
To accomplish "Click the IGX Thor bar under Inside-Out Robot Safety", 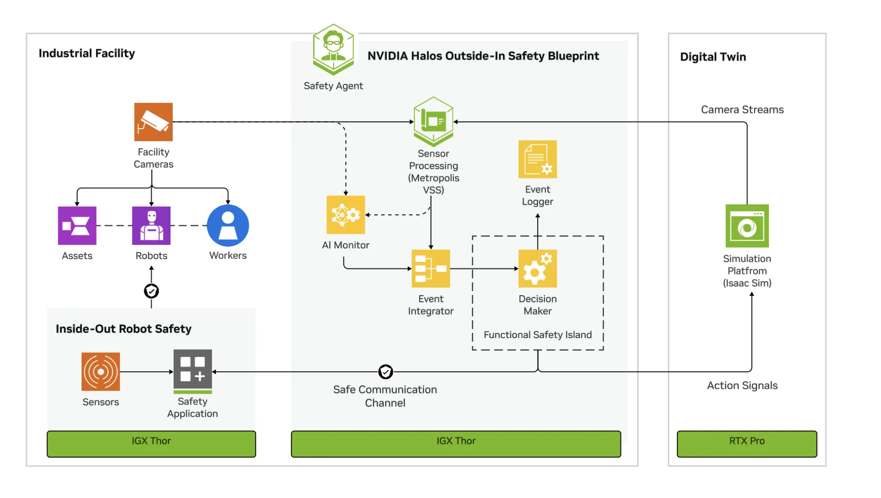I will [151, 444].
